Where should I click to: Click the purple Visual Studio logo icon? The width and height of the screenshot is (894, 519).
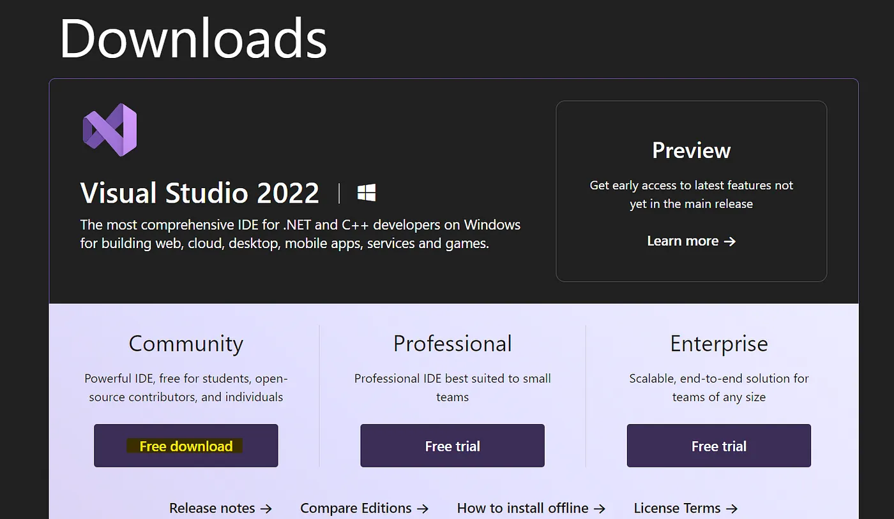pos(110,130)
